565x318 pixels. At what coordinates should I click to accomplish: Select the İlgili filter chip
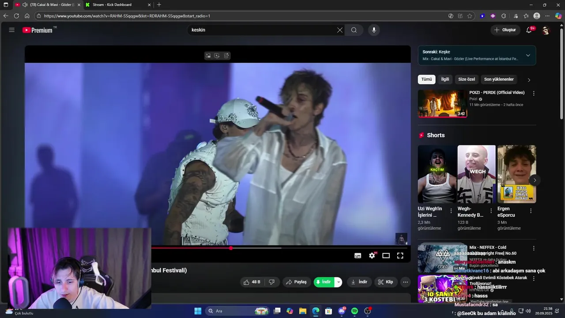click(445, 79)
